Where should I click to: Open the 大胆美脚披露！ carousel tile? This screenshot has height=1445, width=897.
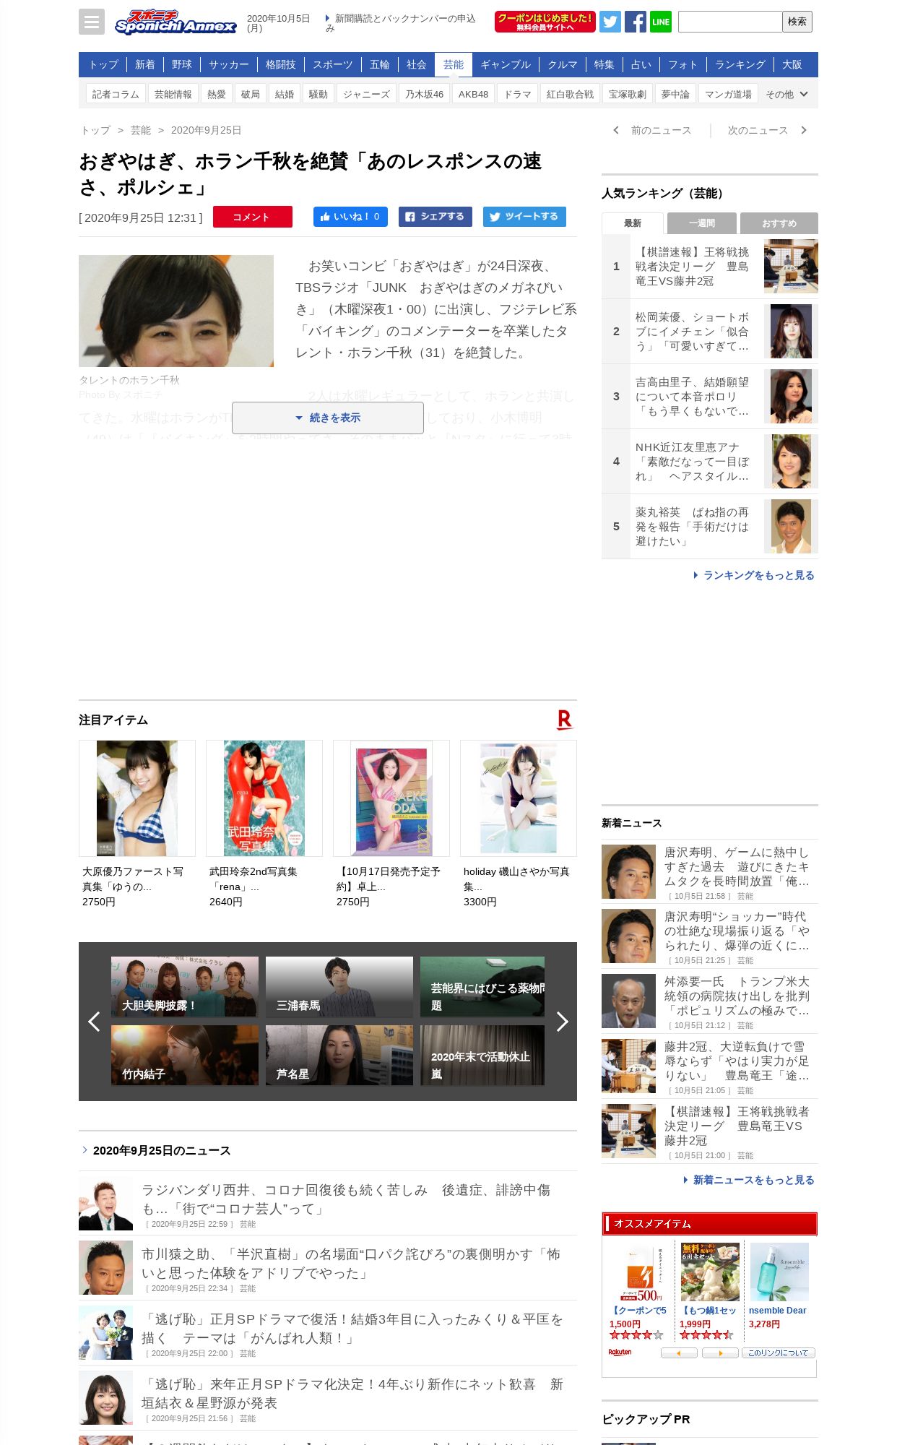185,986
